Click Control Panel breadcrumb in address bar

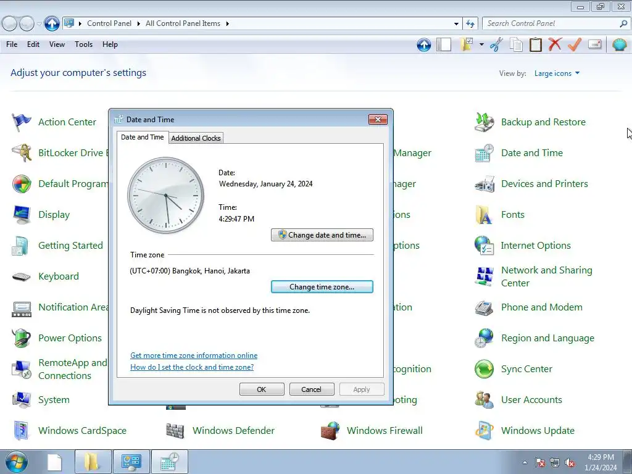coord(109,23)
